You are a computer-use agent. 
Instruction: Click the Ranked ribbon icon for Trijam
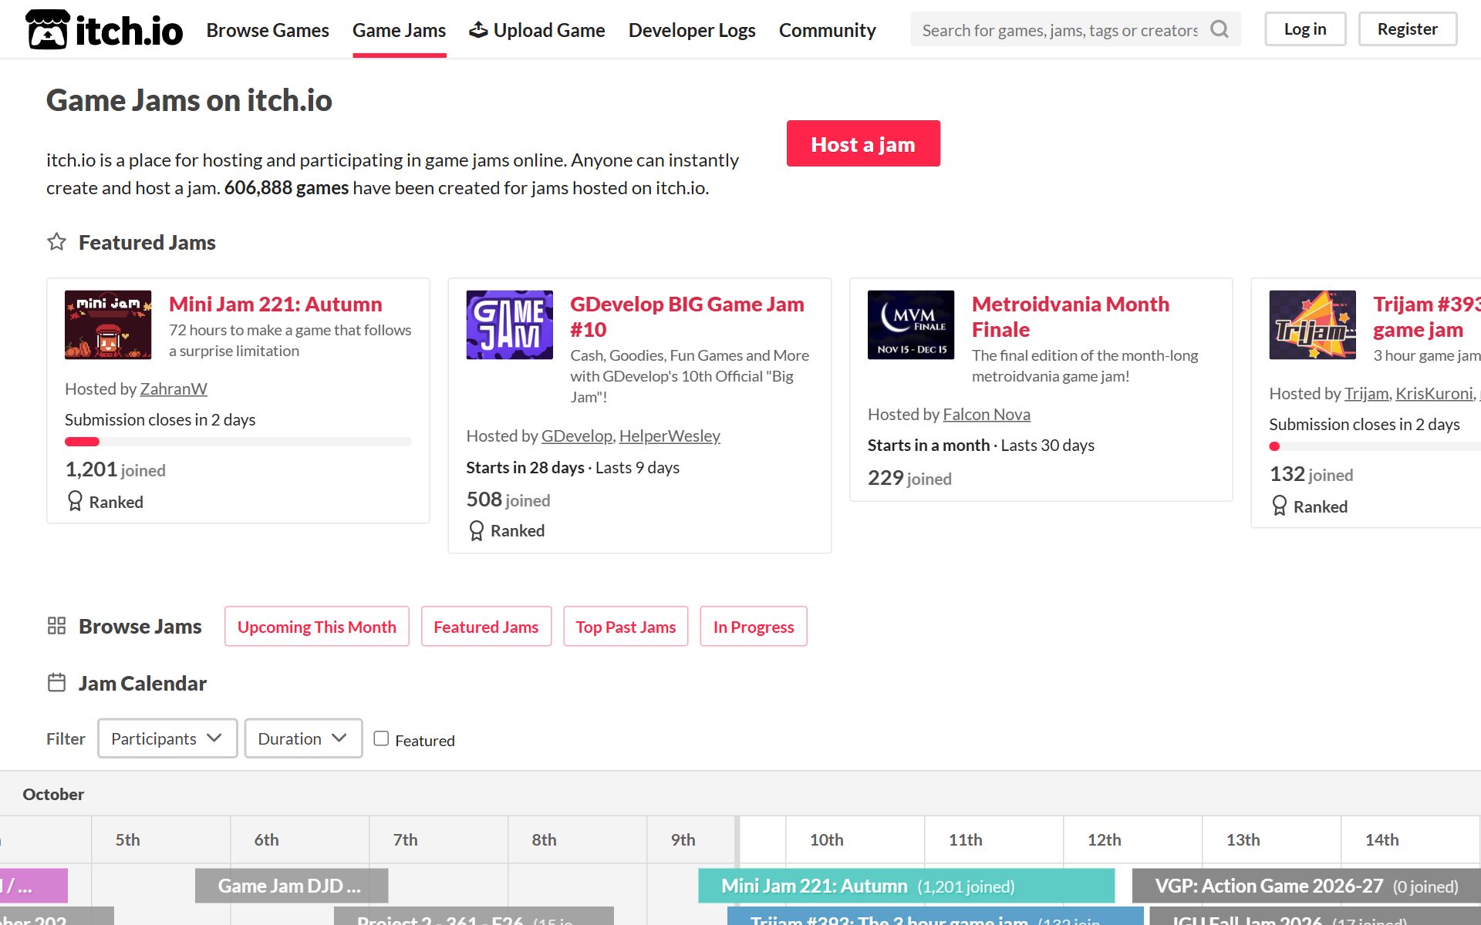point(1279,506)
